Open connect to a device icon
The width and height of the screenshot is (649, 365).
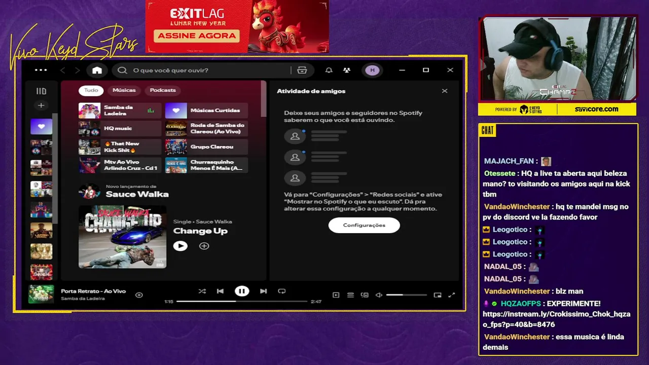pyautogui.click(x=365, y=295)
